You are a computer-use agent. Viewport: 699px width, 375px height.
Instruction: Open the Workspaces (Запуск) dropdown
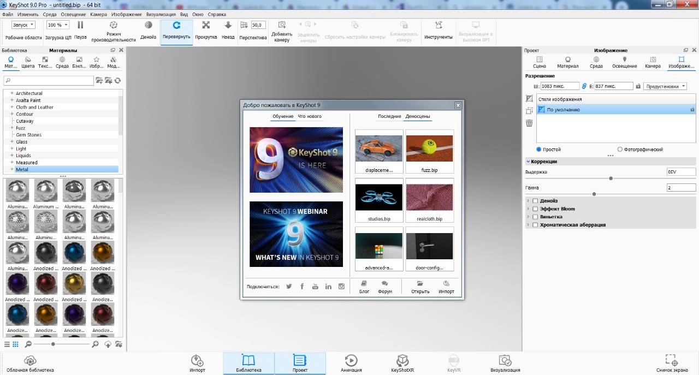point(23,25)
